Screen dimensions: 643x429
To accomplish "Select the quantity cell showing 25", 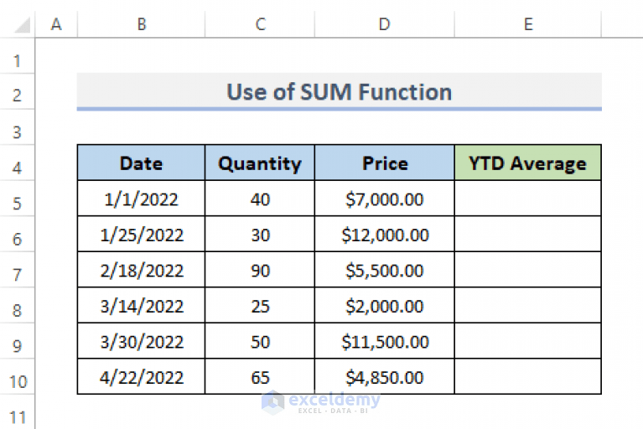I will pyautogui.click(x=260, y=305).
